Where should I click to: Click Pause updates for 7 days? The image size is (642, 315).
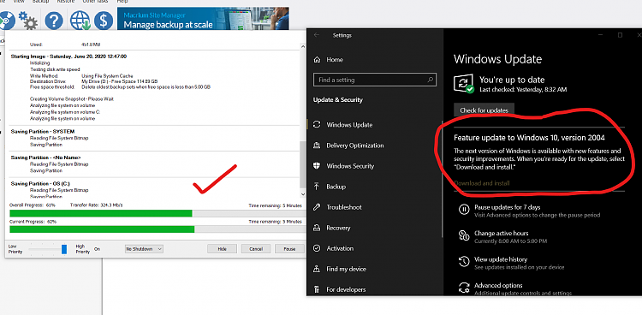pos(507,207)
